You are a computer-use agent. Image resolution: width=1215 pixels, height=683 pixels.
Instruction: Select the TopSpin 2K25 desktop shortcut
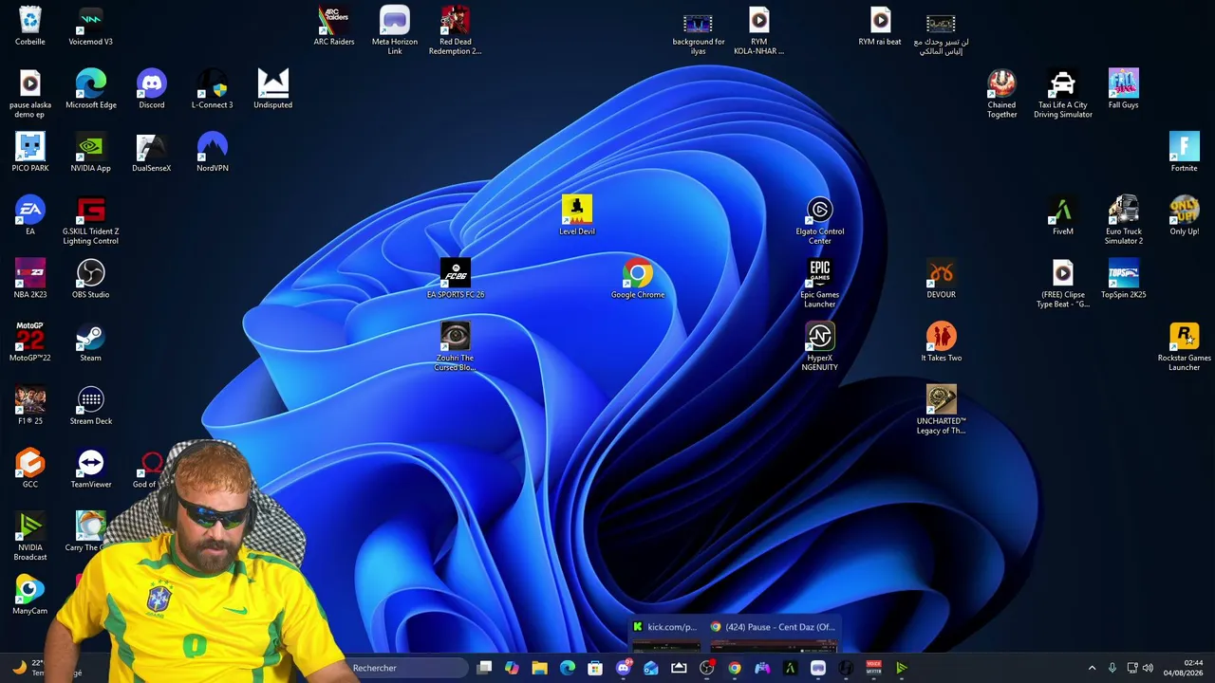[x=1124, y=279]
